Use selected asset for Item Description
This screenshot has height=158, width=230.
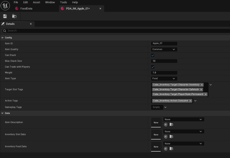tap(166, 125)
